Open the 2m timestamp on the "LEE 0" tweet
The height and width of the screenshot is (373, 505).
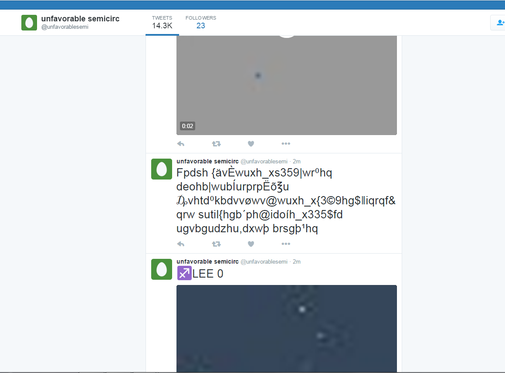pyautogui.click(x=297, y=262)
